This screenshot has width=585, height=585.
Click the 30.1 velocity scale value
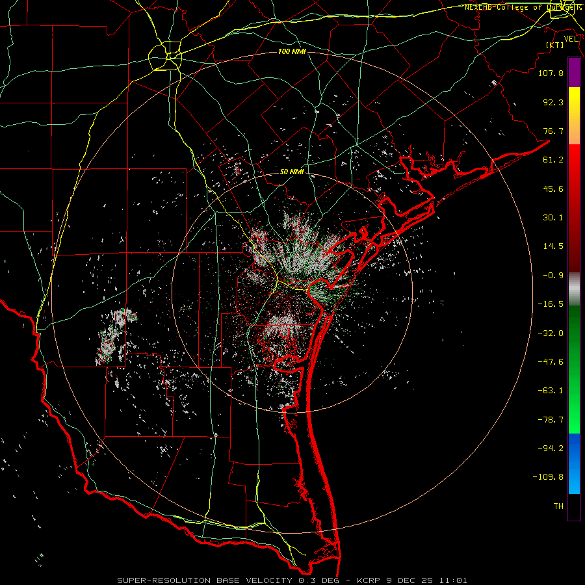553,218
